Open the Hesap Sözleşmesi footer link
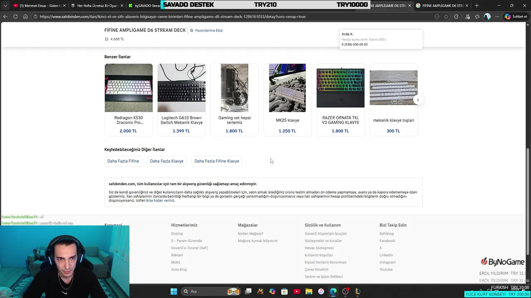Screen dimensions: 531x298 [x=319, y=248]
